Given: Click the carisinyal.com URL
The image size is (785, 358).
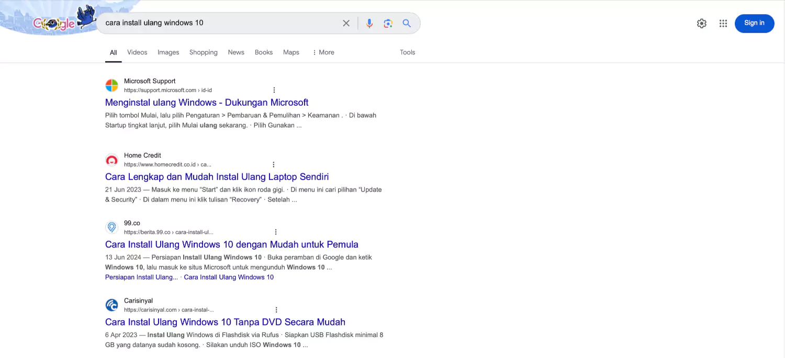Looking at the screenshot, I should [x=169, y=310].
